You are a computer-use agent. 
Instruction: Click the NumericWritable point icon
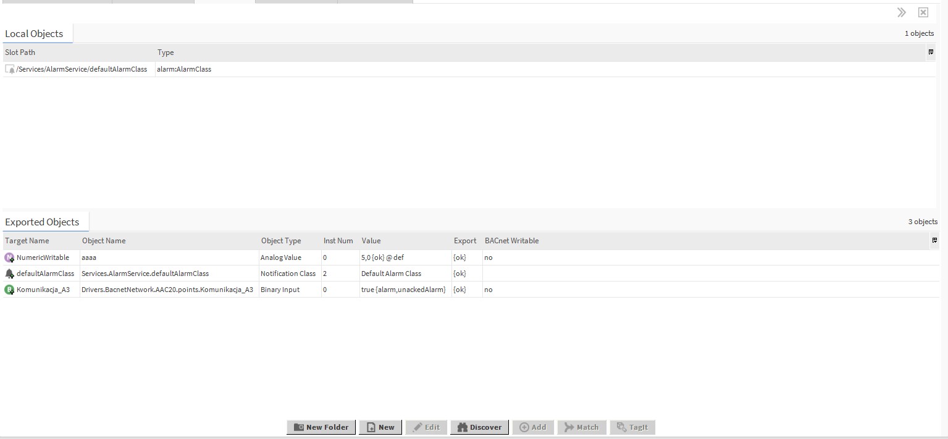pos(9,257)
